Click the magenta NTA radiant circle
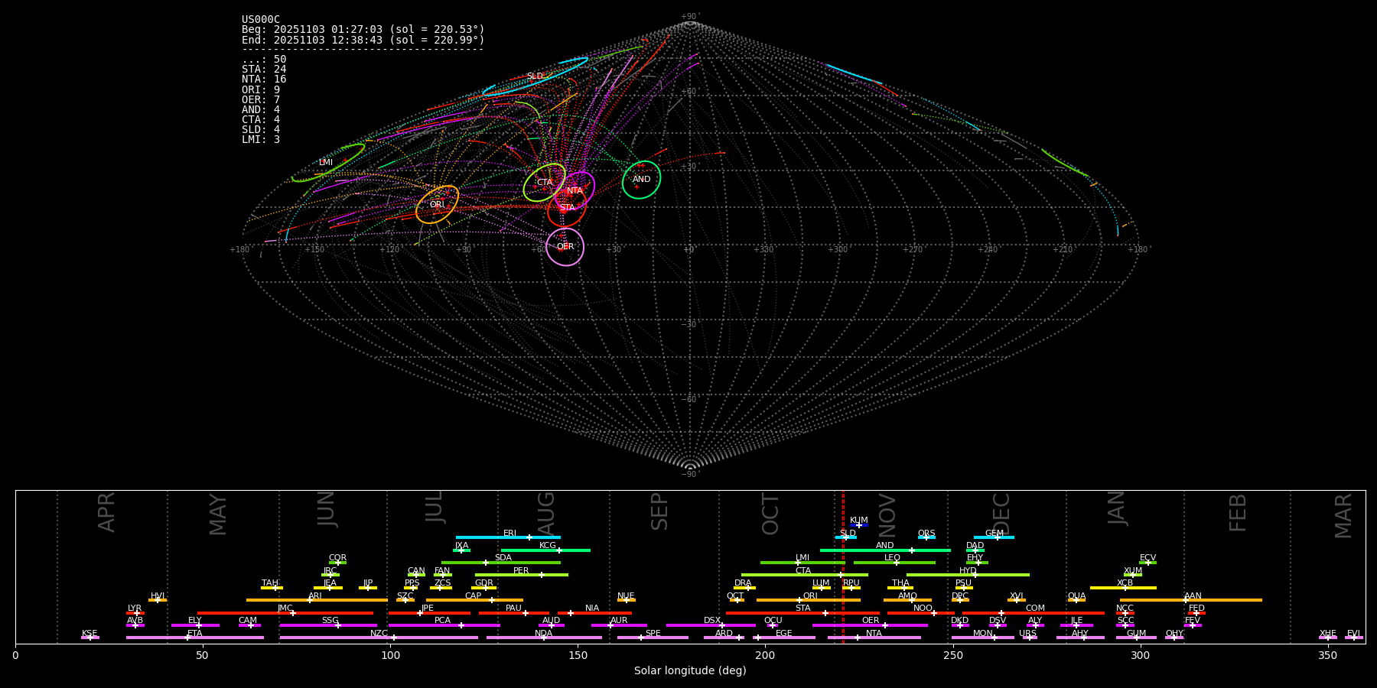 [578, 190]
